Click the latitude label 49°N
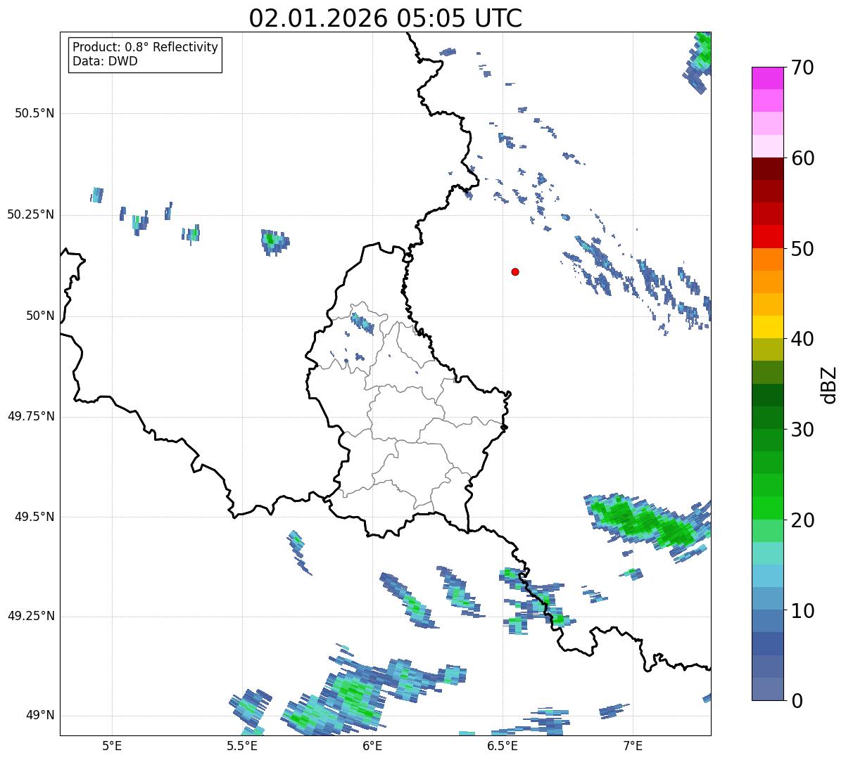Image resolution: width=846 pixels, height=760 pixels. [x=40, y=715]
